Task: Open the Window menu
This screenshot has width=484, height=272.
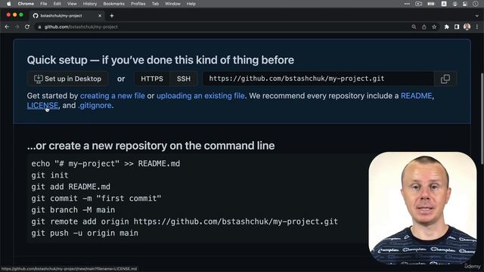Action: [172, 4]
